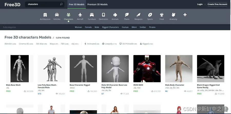Open the Plants category icon
Screen dimensions: 231x114
127,15
